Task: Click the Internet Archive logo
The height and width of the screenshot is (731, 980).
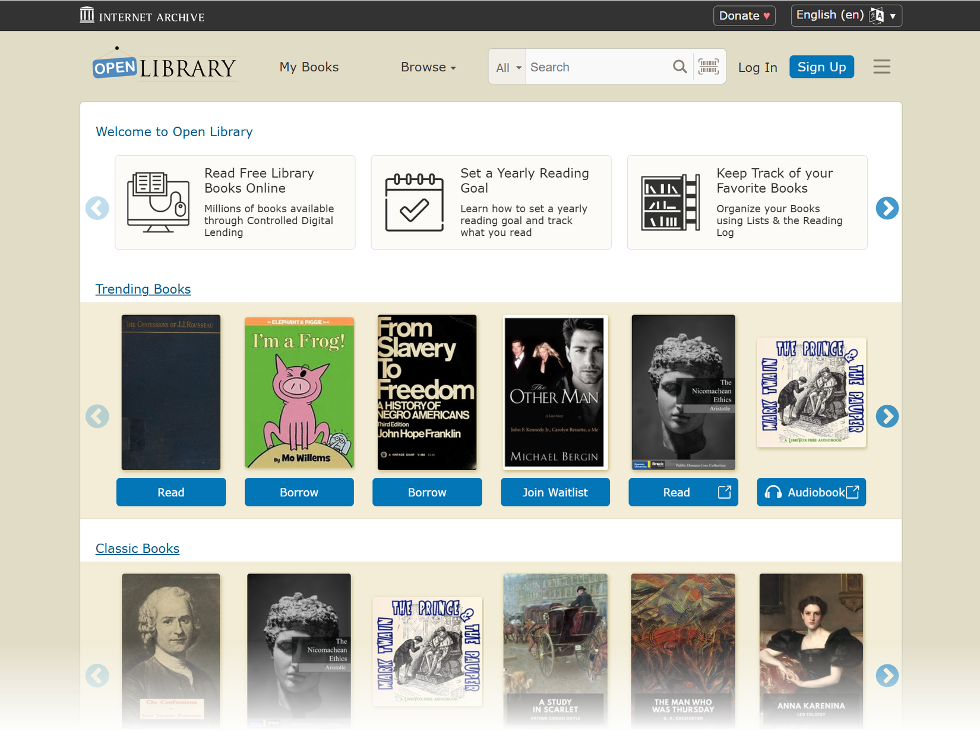Action: click(x=142, y=15)
